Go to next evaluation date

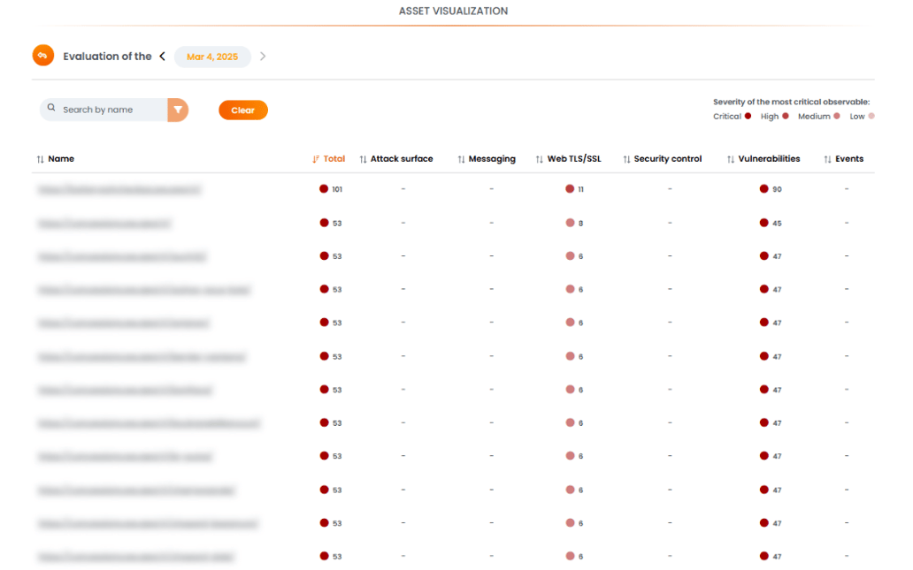(x=263, y=57)
